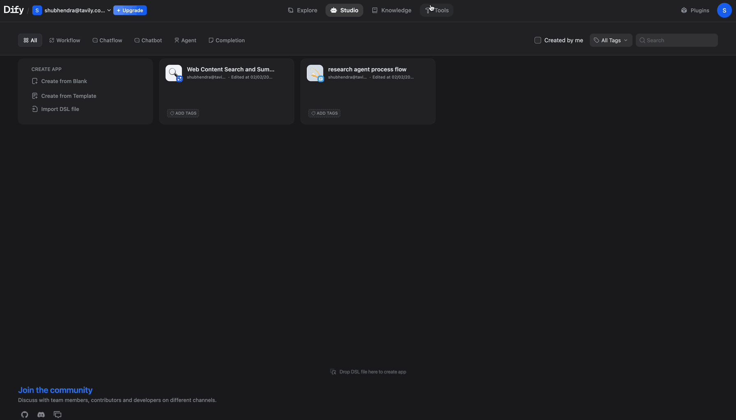Click research agent process flow app icon

(315, 73)
